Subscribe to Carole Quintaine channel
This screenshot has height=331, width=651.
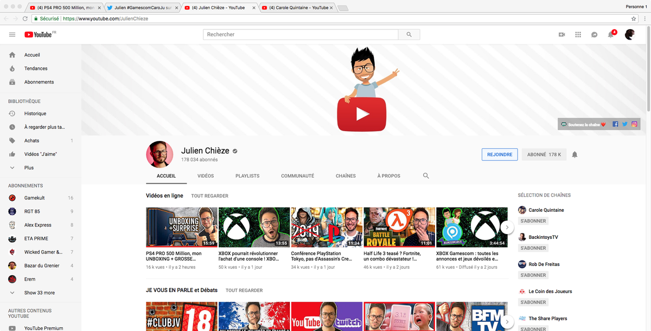click(x=533, y=221)
